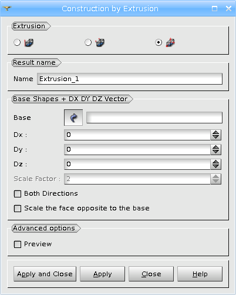
Task: Enable the Preview checkbox
Action: 18,244
